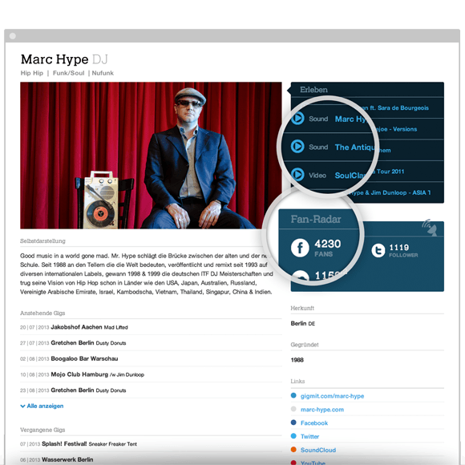Play the SoulClap video
465x465 pixels.
coord(297,175)
